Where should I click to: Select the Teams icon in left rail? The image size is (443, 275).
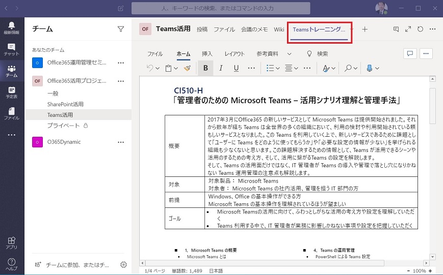(x=12, y=71)
